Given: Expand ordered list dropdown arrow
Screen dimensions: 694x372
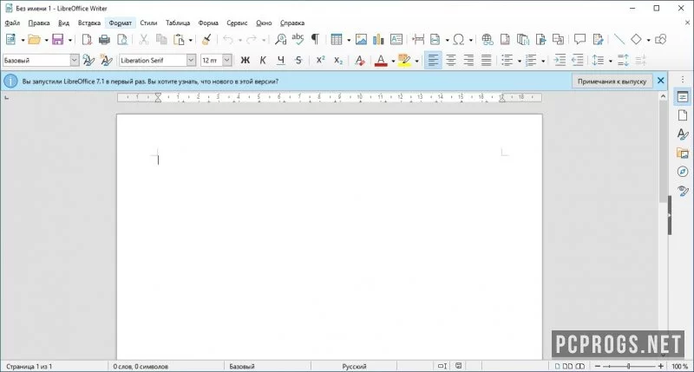Looking at the screenshot, I should pyautogui.click(x=543, y=61).
